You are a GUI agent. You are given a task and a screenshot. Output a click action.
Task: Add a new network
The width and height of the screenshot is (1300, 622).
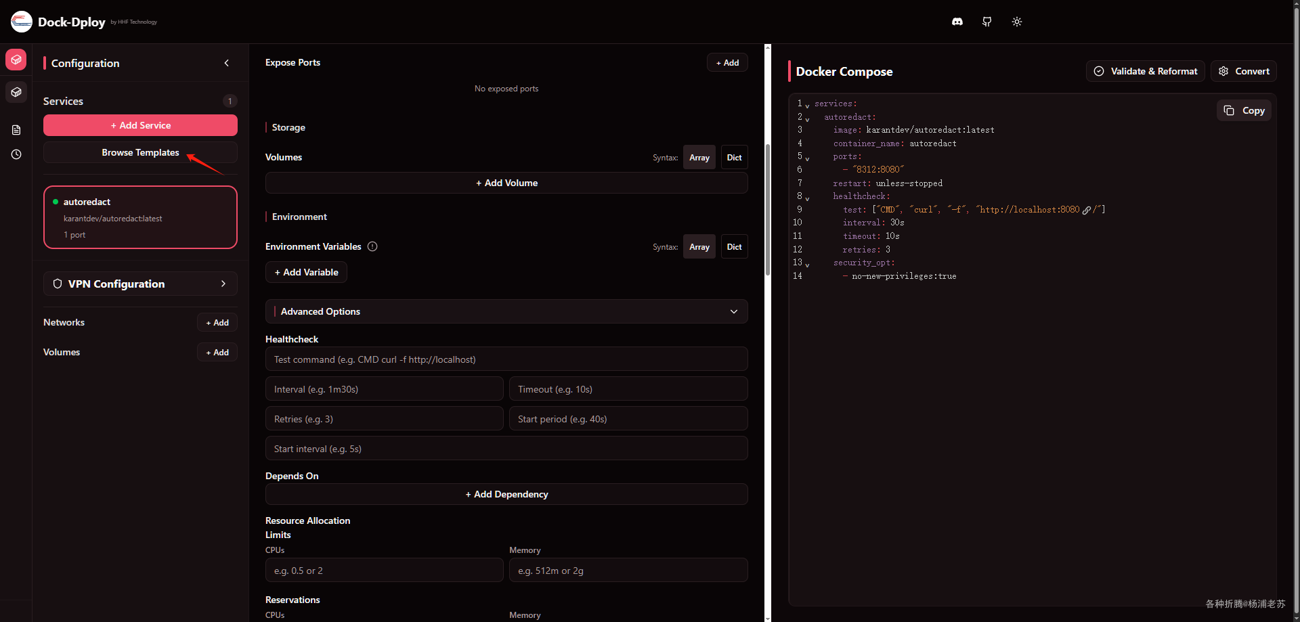217,322
